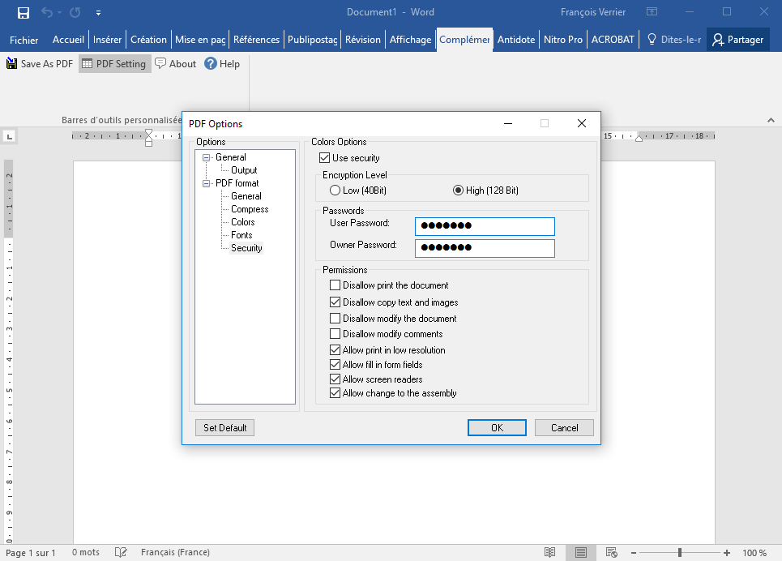The width and height of the screenshot is (782, 561).
Task: Click the Set Default button
Action: 224,427
